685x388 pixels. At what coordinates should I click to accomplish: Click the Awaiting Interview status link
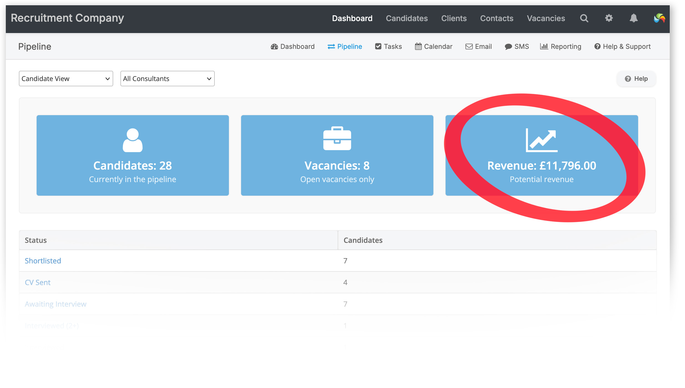[55, 304]
